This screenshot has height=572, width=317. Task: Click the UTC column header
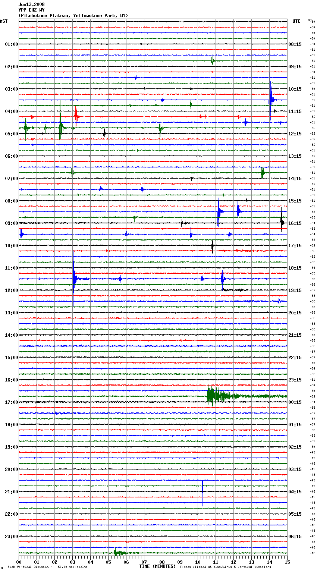click(296, 21)
